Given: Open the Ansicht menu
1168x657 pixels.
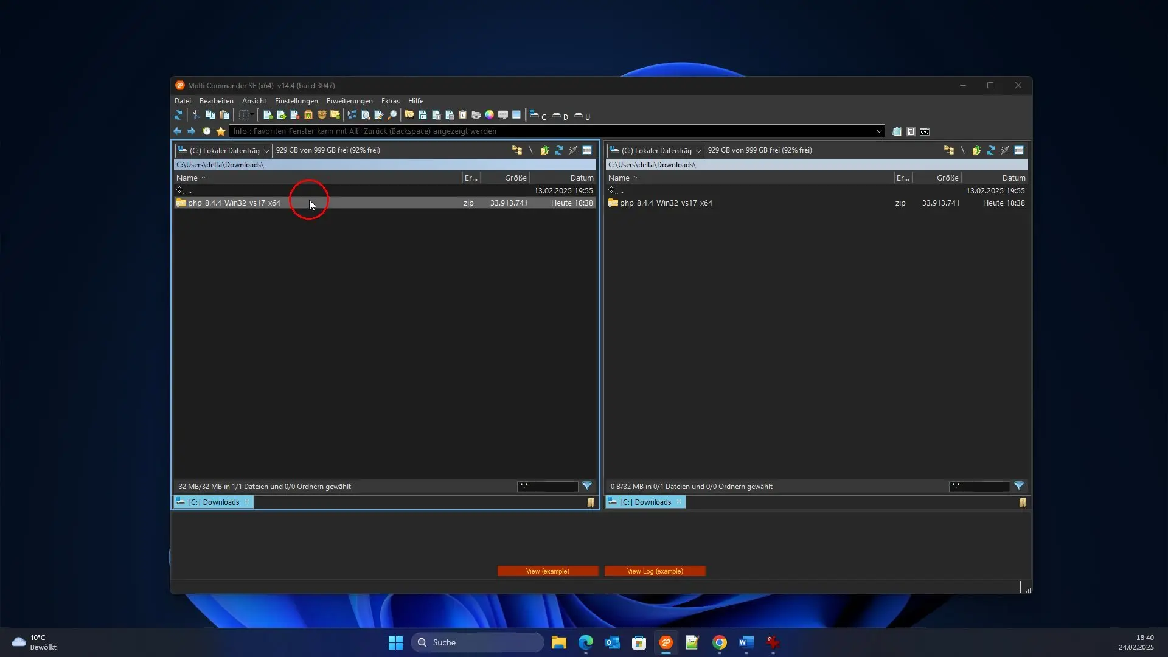Looking at the screenshot, I should pos(254,101).
